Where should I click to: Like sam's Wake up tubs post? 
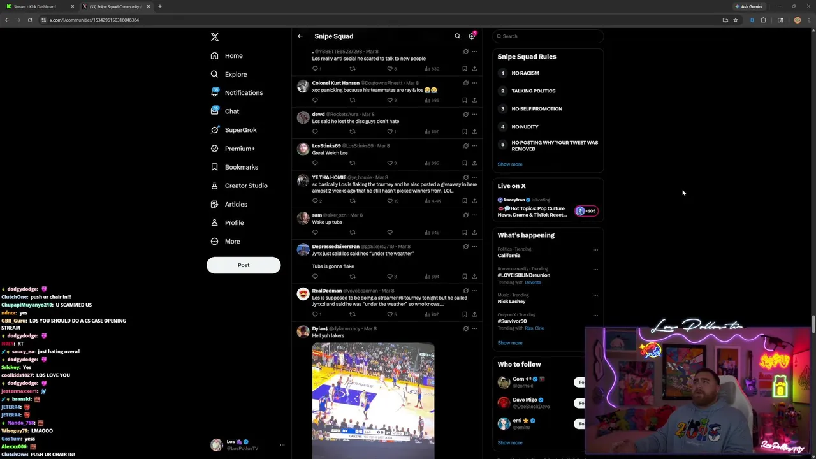coord(390,233)
